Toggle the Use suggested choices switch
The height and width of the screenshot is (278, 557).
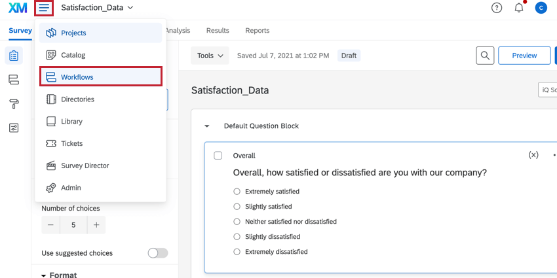coord(158,253)
